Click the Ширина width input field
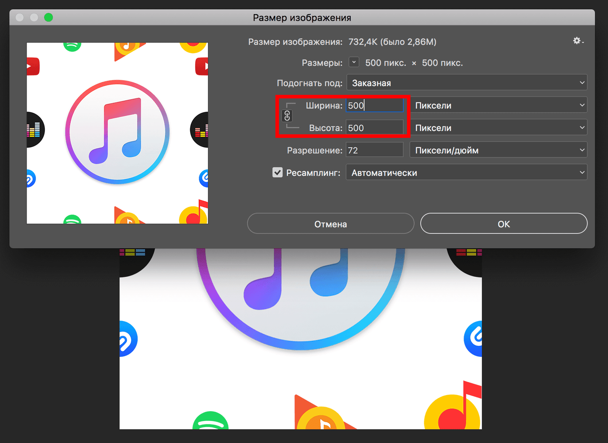Viewport: 608px width, 443px height. coord(374,106)
